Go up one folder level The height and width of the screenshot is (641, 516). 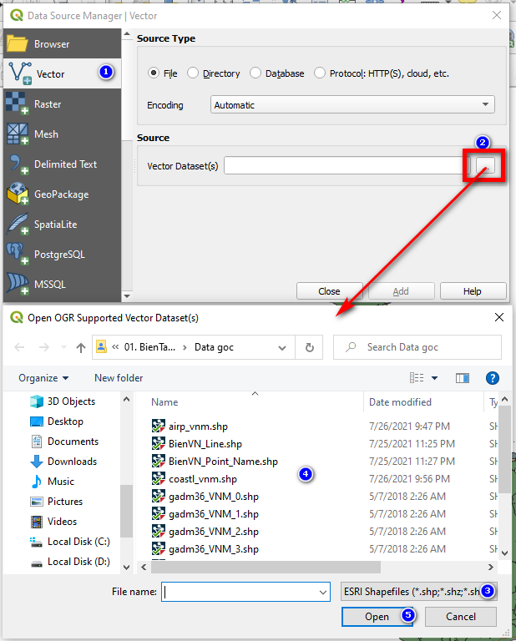point(81,347)
